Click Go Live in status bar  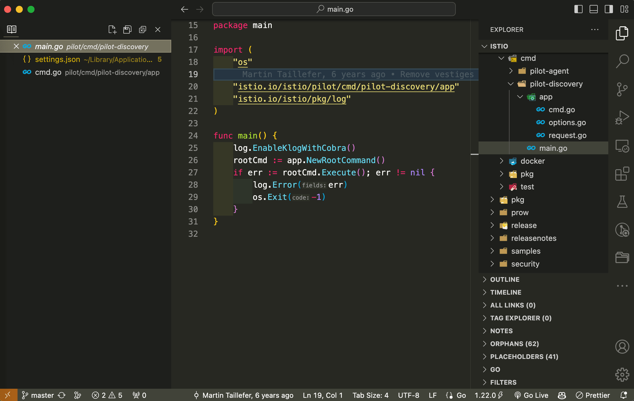(531, 395)
